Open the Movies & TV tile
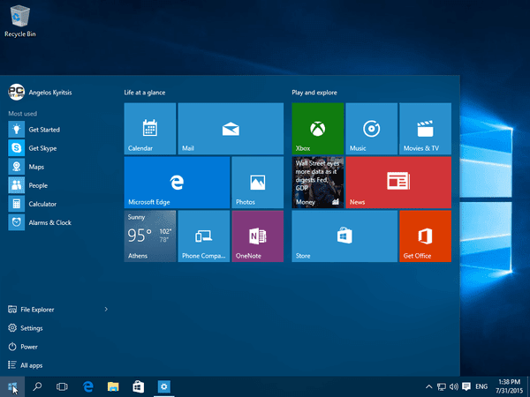530x397 pixels. click(425, 129)
